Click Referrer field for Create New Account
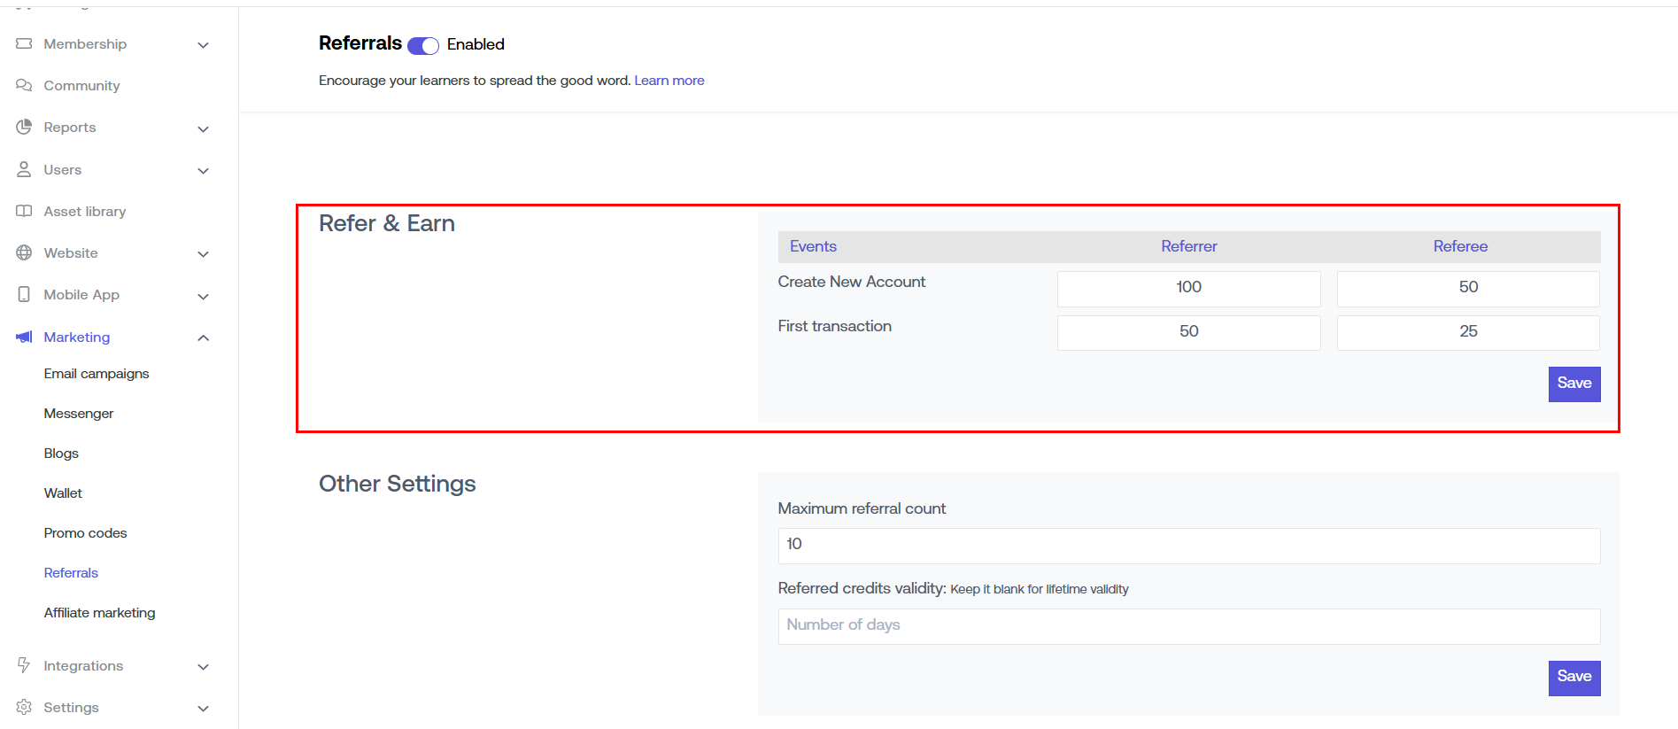Viewport: 1678px width, 729px height. pyautogui.click(x=1188, y=288)
